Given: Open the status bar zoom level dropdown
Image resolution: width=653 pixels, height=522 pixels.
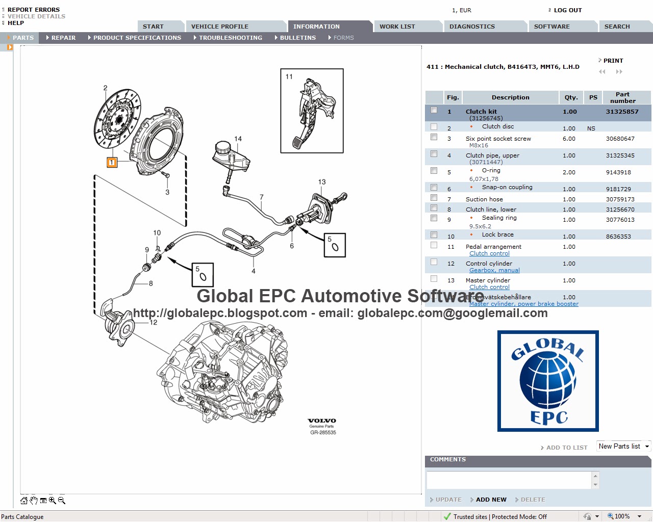Looking at the screenshot, I should tap(640, 516).
